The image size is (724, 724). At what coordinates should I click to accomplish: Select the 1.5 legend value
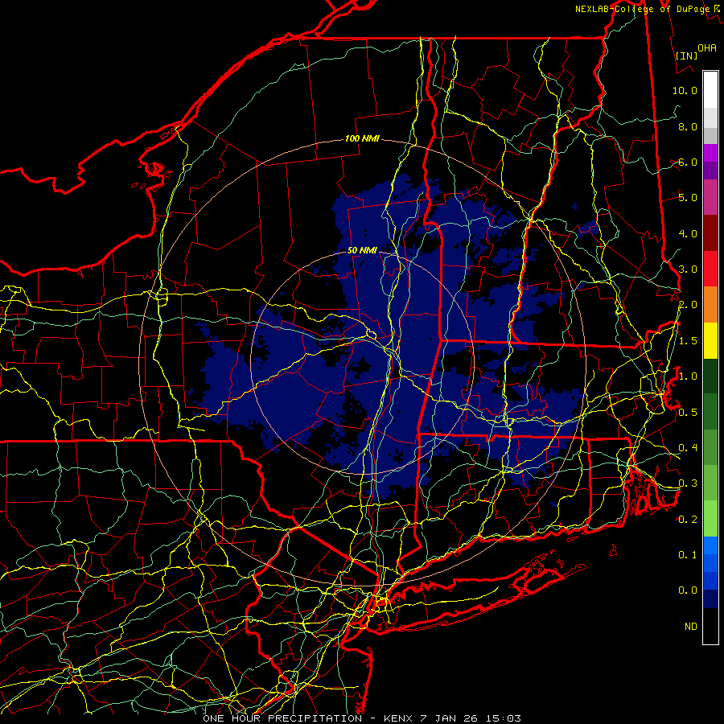coord(688,341)
